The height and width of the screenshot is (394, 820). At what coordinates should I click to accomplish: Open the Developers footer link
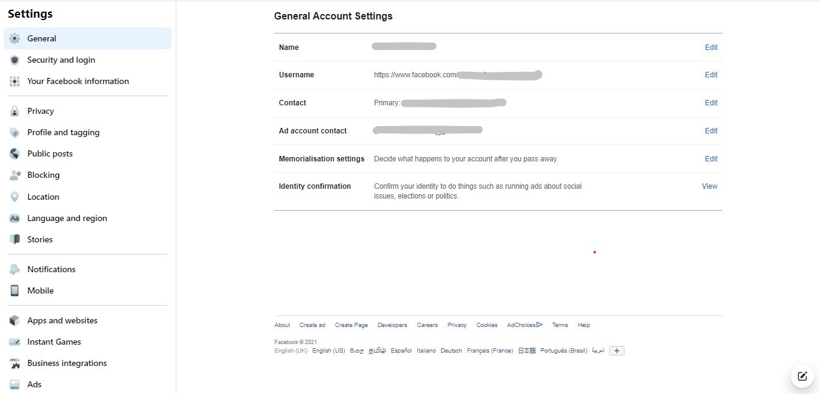click(392, 325)
